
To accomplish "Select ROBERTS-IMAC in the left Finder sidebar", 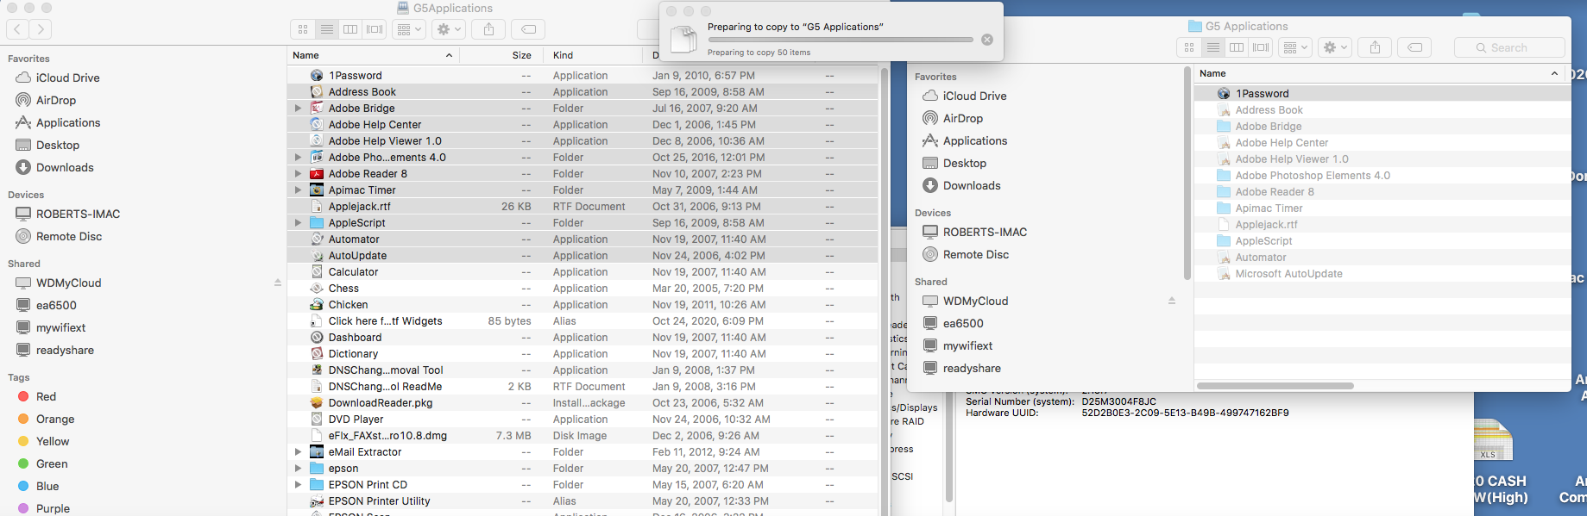I will (78, 214).
